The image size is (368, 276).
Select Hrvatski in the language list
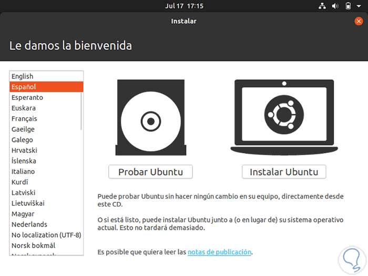coord(46,150)
